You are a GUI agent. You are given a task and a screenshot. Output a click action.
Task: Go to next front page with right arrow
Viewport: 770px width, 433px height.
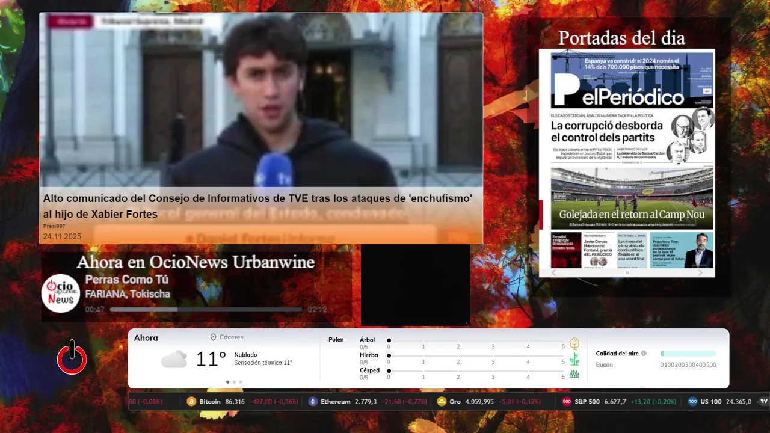pyautogui.click(x=700, y=273)
